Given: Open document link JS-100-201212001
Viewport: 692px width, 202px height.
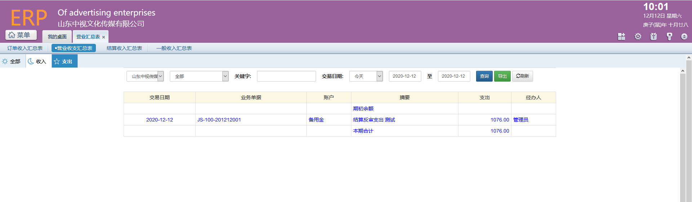Looking at the screenshot, I should (219, 120).
